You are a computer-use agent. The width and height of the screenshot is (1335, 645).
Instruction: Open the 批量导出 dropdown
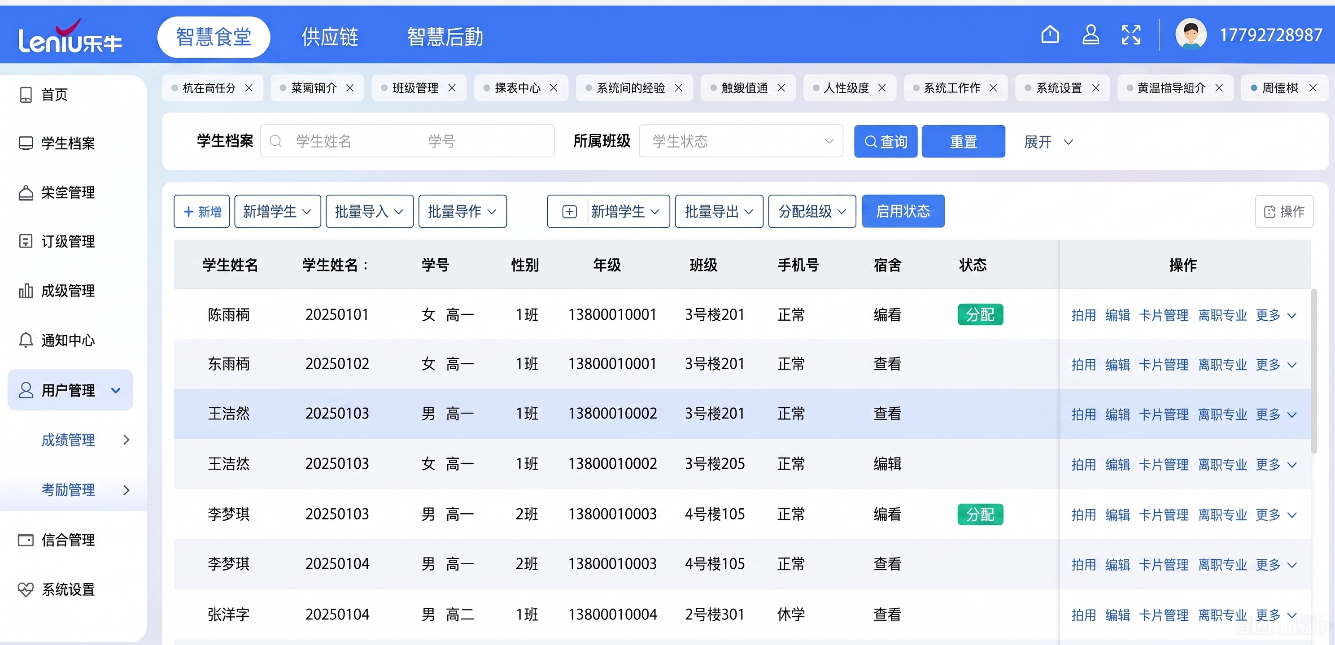coord(719,211)
